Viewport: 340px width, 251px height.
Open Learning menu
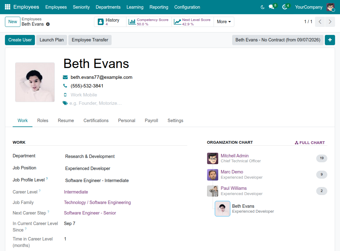click(135, 7)
